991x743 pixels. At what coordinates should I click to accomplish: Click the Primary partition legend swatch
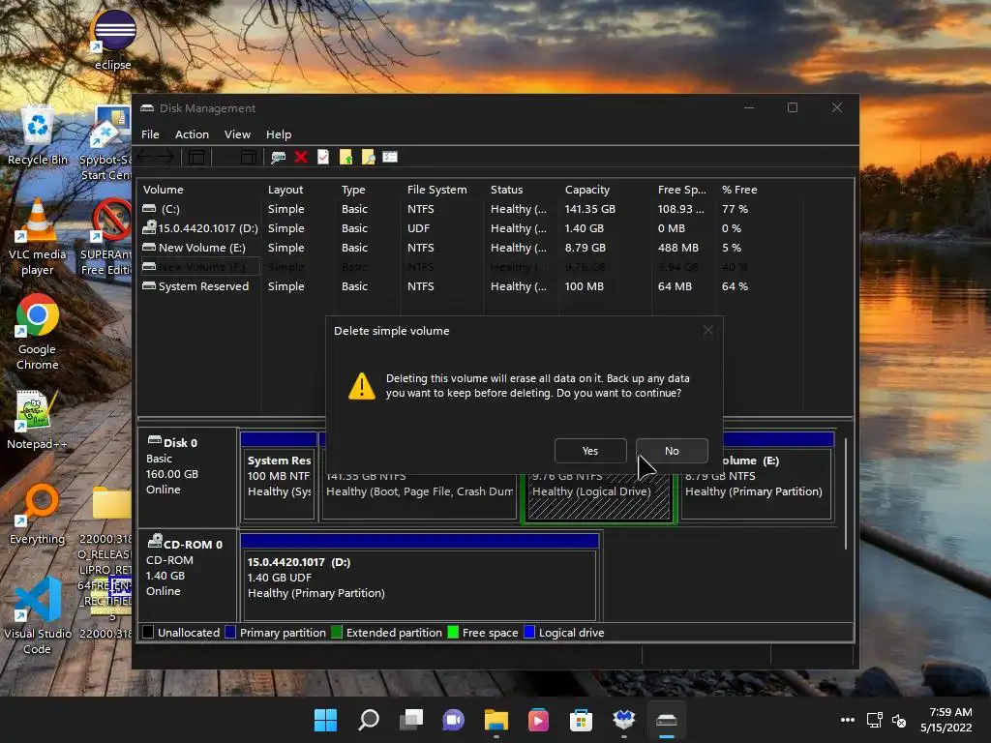230,633
